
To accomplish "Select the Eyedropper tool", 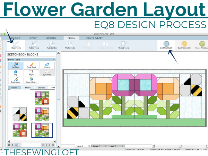I will [x=16, y=80].
